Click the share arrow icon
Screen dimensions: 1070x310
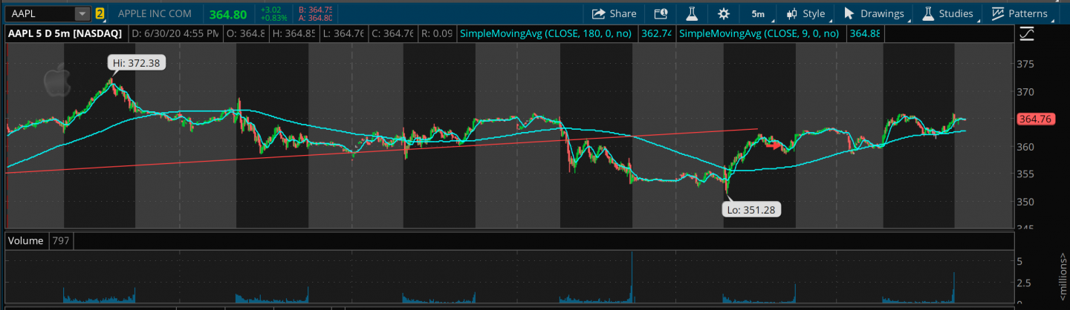598,13
